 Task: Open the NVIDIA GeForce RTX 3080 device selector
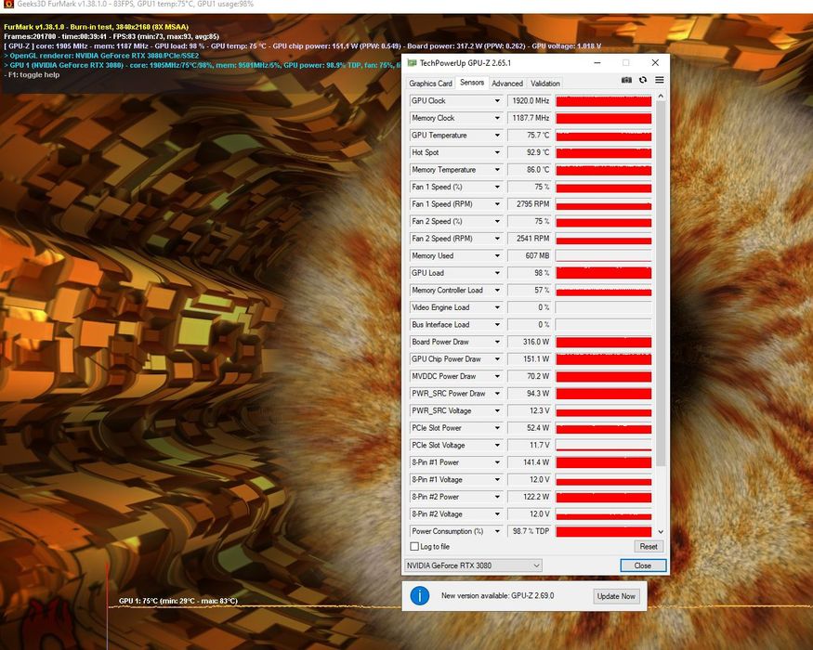point(473,565)
